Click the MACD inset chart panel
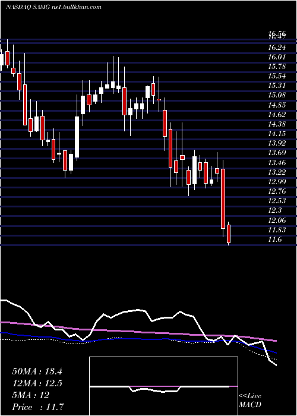 pyautogui.click(x=163, y=386)
